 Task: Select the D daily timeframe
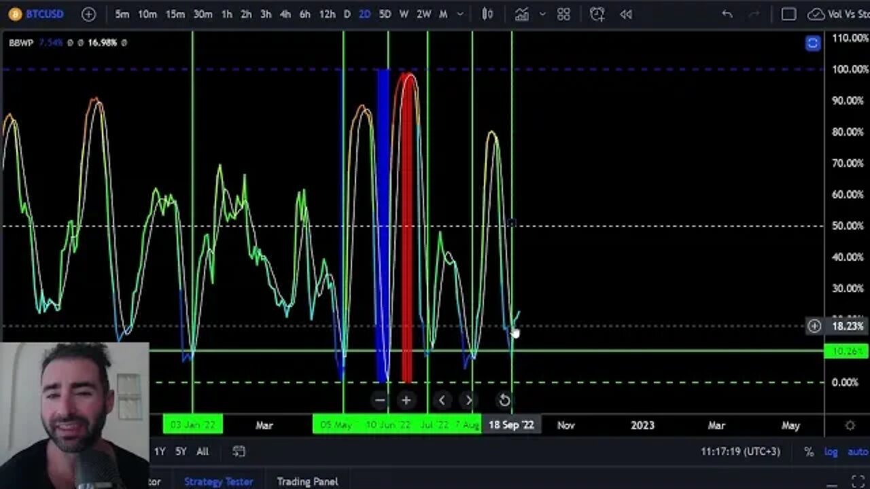click(347, 14)
